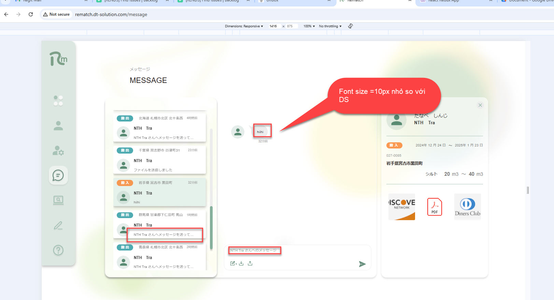This screenshot has height=300, width=554.
Task: Expand the 100% zoom dropdown
Action: pos(309,26)
